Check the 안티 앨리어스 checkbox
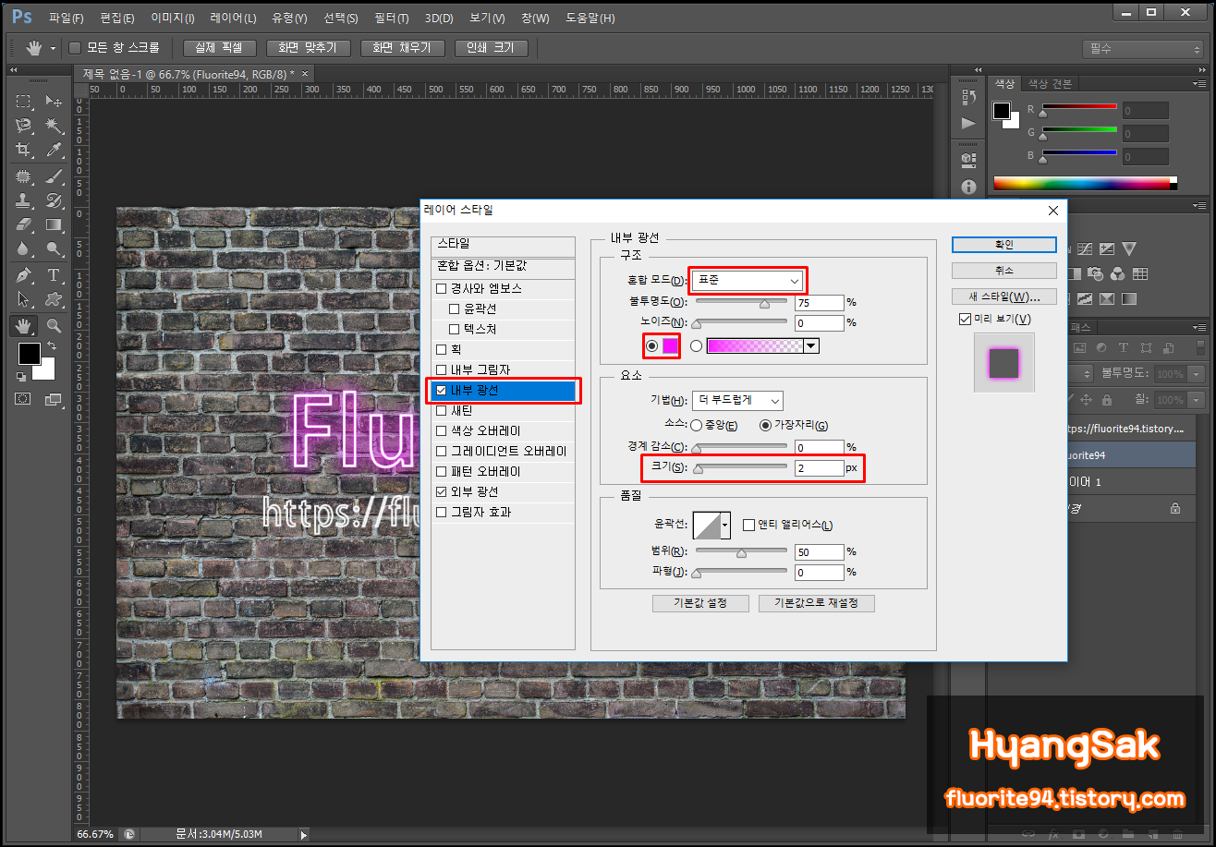This screenshot has width=1216, height=847. 749,525
